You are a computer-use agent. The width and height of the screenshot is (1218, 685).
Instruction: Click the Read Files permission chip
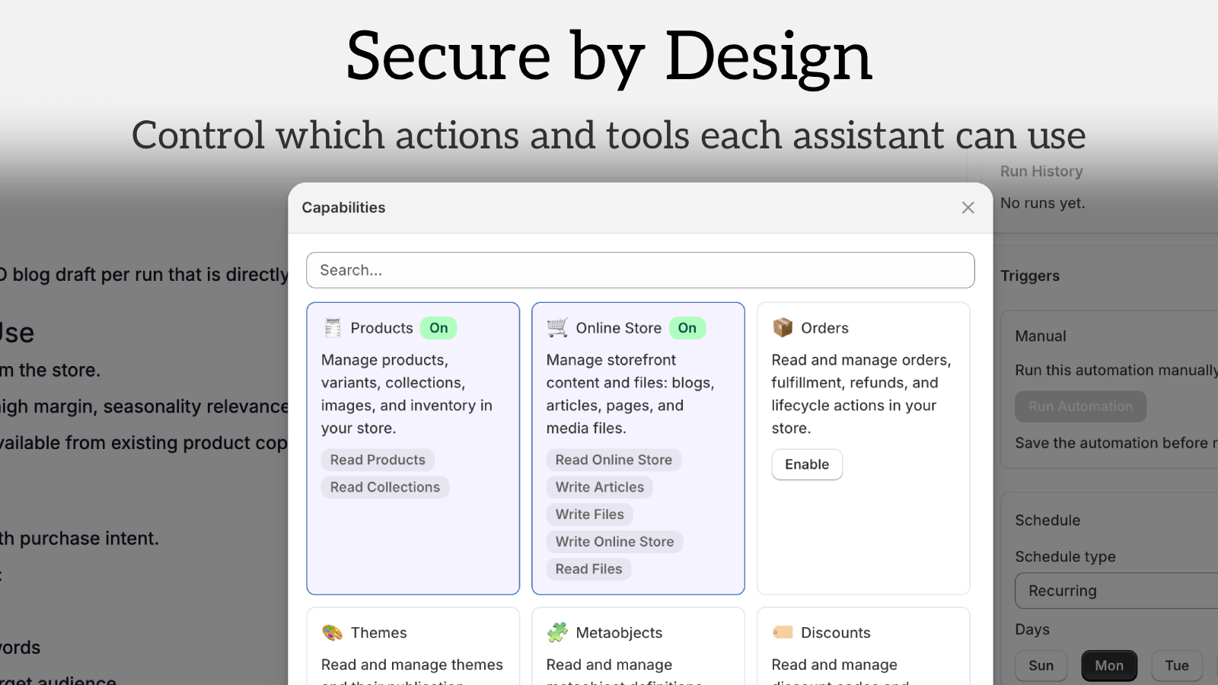pos(588,569)
